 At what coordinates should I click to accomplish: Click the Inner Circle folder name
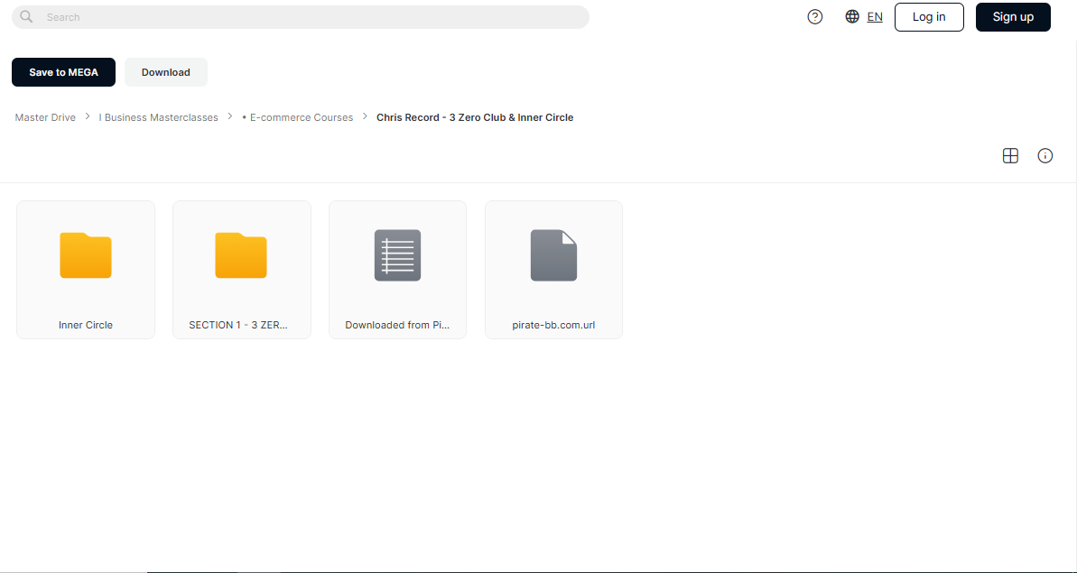[x=86, y=325]
